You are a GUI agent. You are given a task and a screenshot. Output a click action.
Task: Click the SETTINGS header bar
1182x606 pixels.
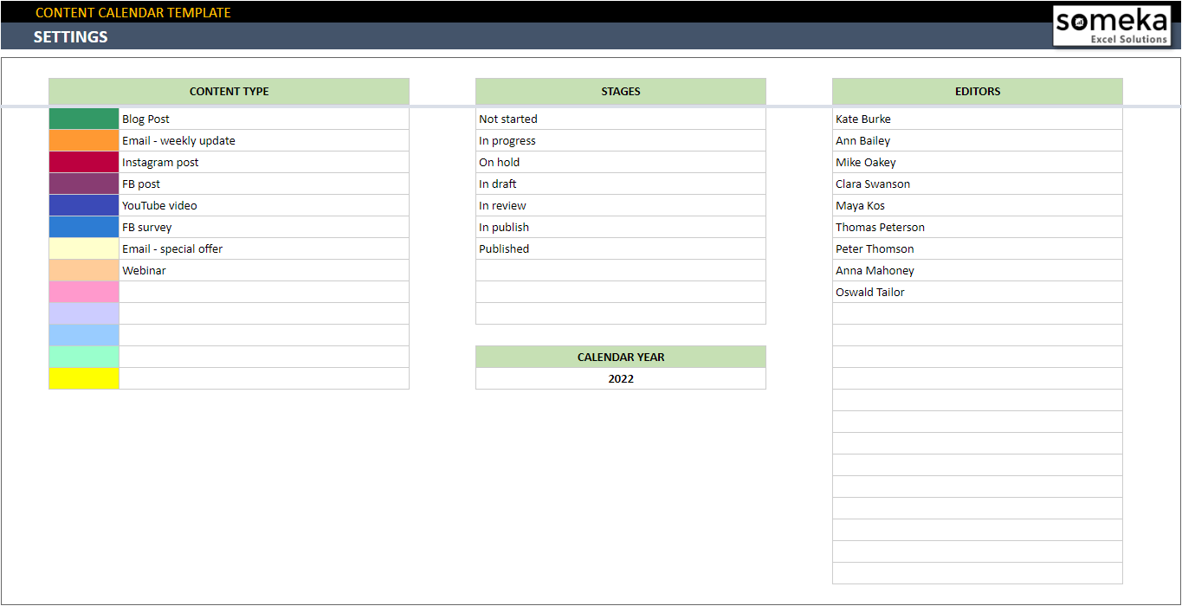tap(70, 36)
